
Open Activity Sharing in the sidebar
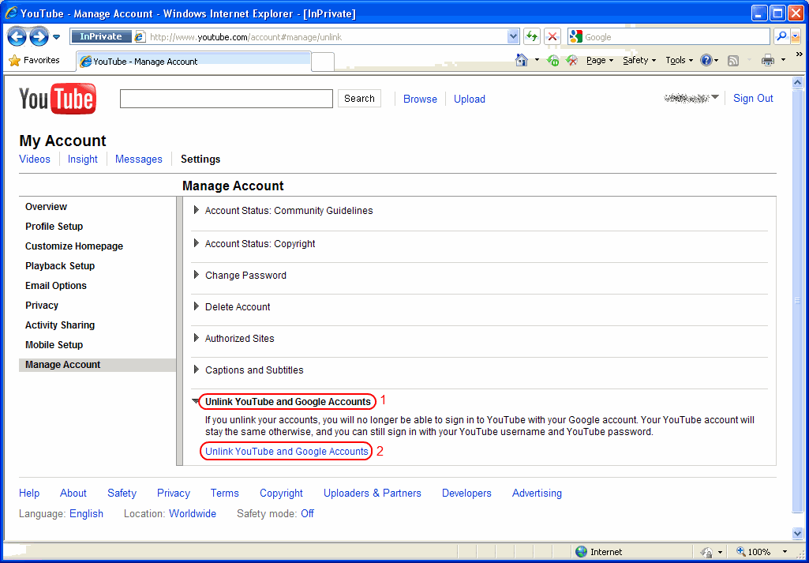click(60, 325)
